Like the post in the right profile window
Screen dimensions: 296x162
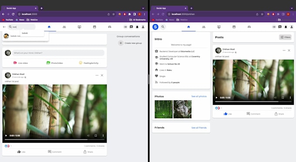pyautogui.click(x=228, y=114)
